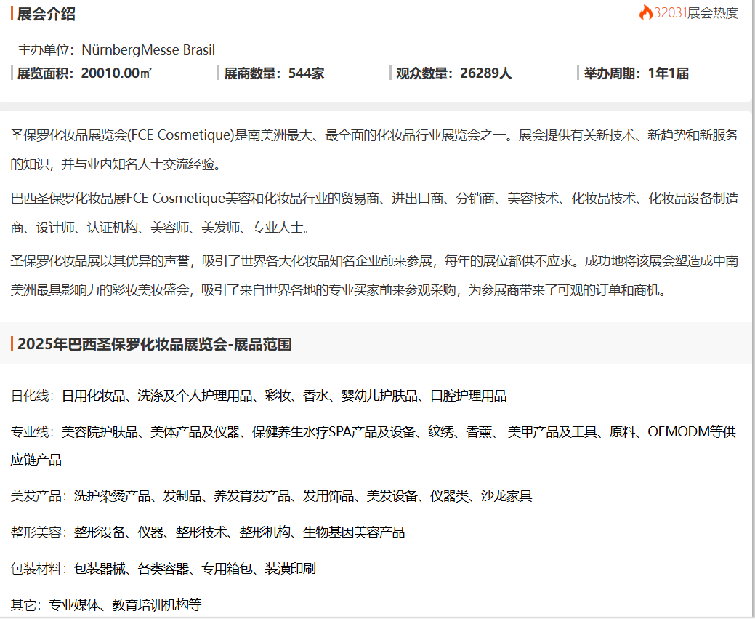This screenshot has width=755, height=619.
Task: Click the 其它：专业媒体、教育培训机构等 line
Action: [x=106, y=604]
